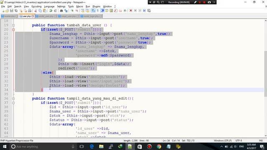267x150 pixels.
Task: Click the Cut scissors icon
Action: pyautogui.click(x=35, y=11)
